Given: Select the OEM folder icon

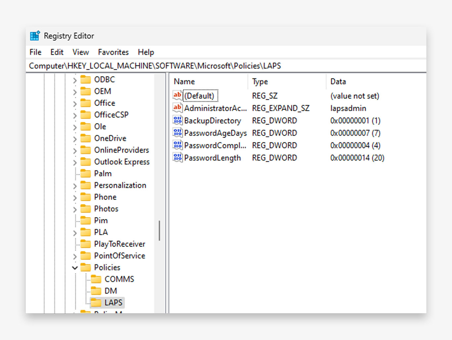Looking at the screenshot, I should coord(86,91).
